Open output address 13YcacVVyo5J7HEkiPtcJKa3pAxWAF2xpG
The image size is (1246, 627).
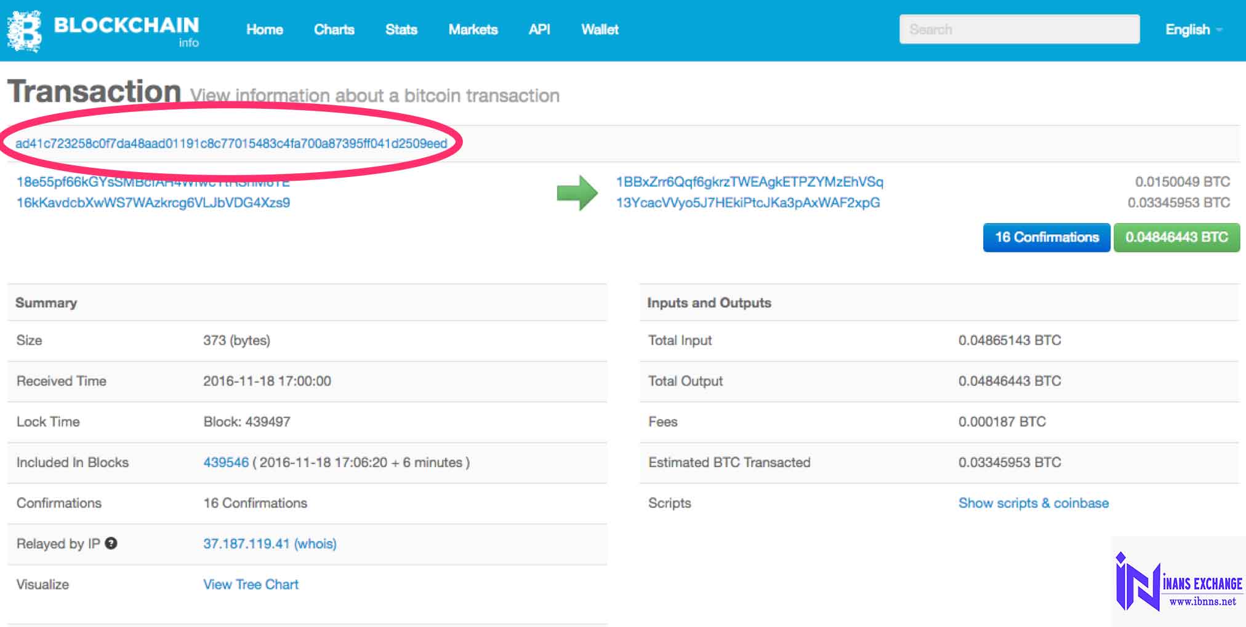[748, 203]
